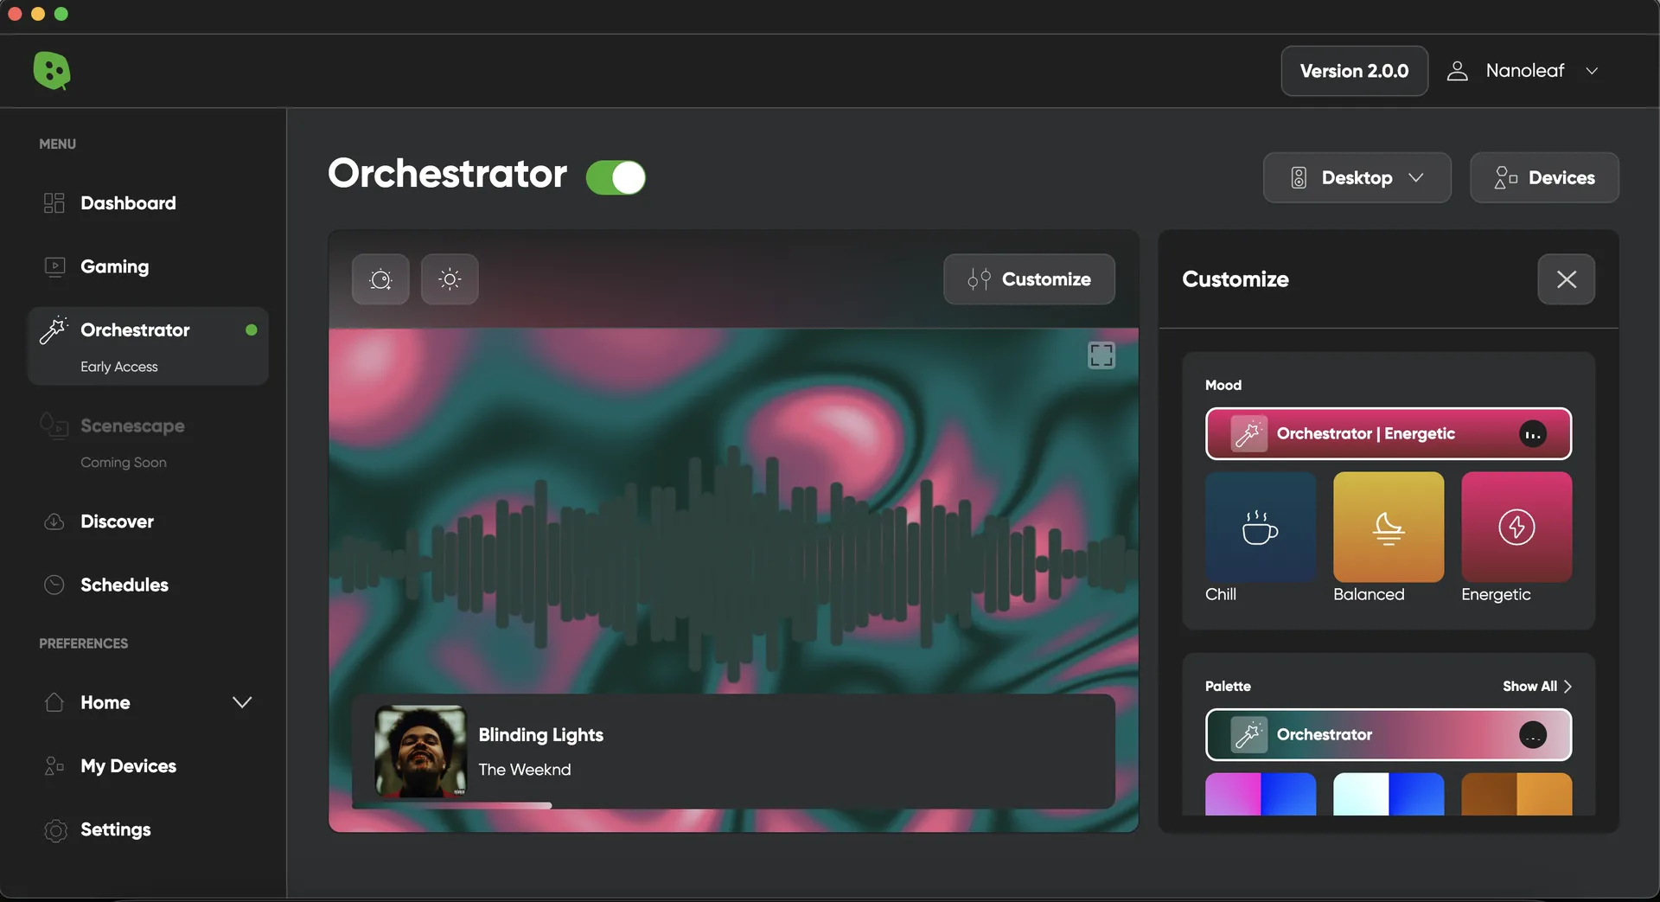
Task: Click the Customize label in the visualizer toolbar
Action: tap(1046, 279)
